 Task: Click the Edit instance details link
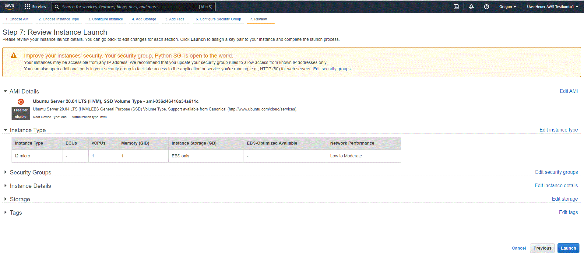click(556, 186)
